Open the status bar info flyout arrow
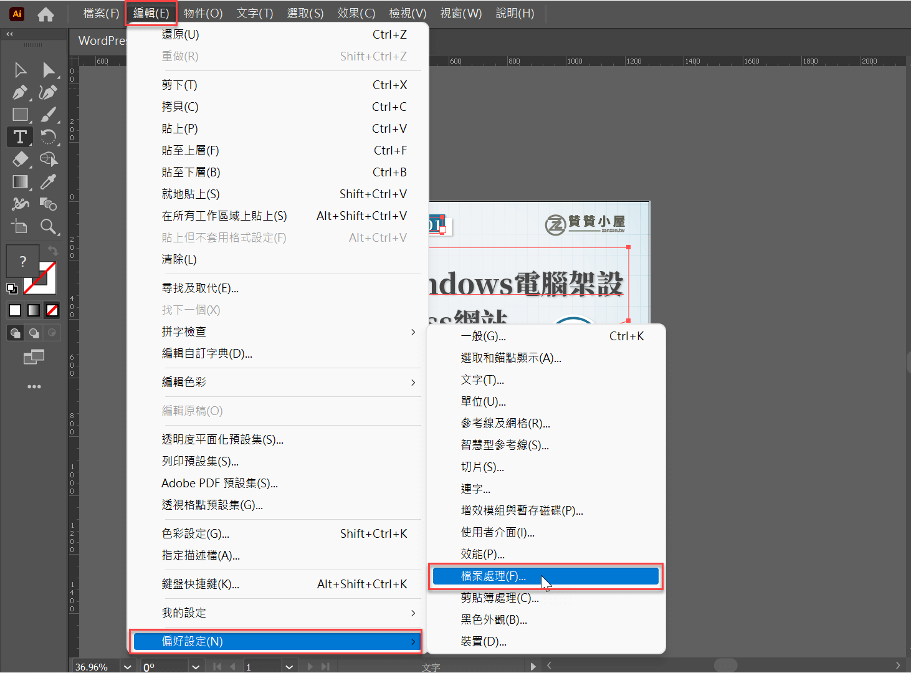Viewport: 911px width, 673px height. [533, 666]
